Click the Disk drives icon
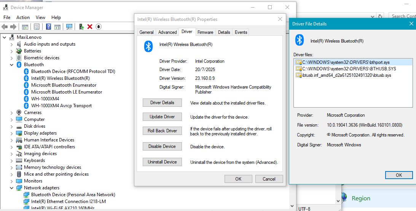The width and height of the screenshot is (416, 211). click(x=19, y=127)
